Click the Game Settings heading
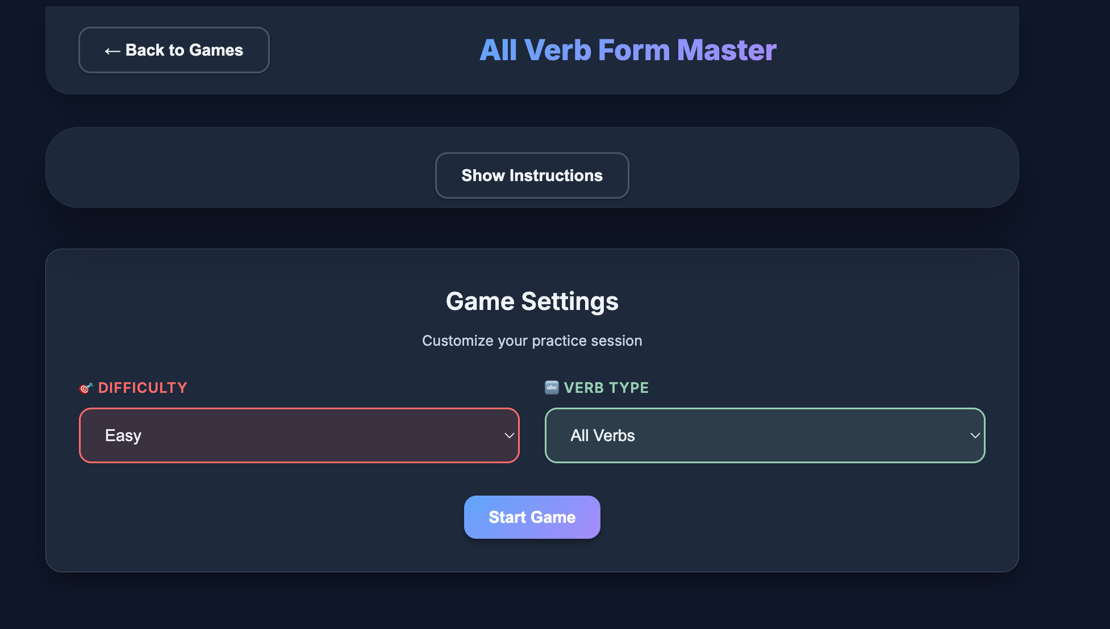Image resolution: width=1110 pixels, height=629 pixels. point(532,301)
